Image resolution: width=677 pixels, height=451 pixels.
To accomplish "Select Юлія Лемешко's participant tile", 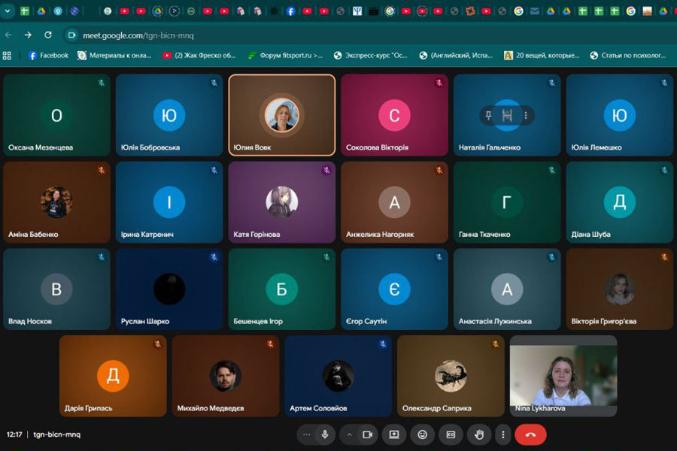I will pyautogui.click(x=620, y=115).
